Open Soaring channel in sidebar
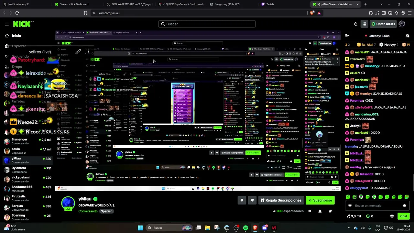Screen dimensions: 414x233 click(x=27, y=217)
